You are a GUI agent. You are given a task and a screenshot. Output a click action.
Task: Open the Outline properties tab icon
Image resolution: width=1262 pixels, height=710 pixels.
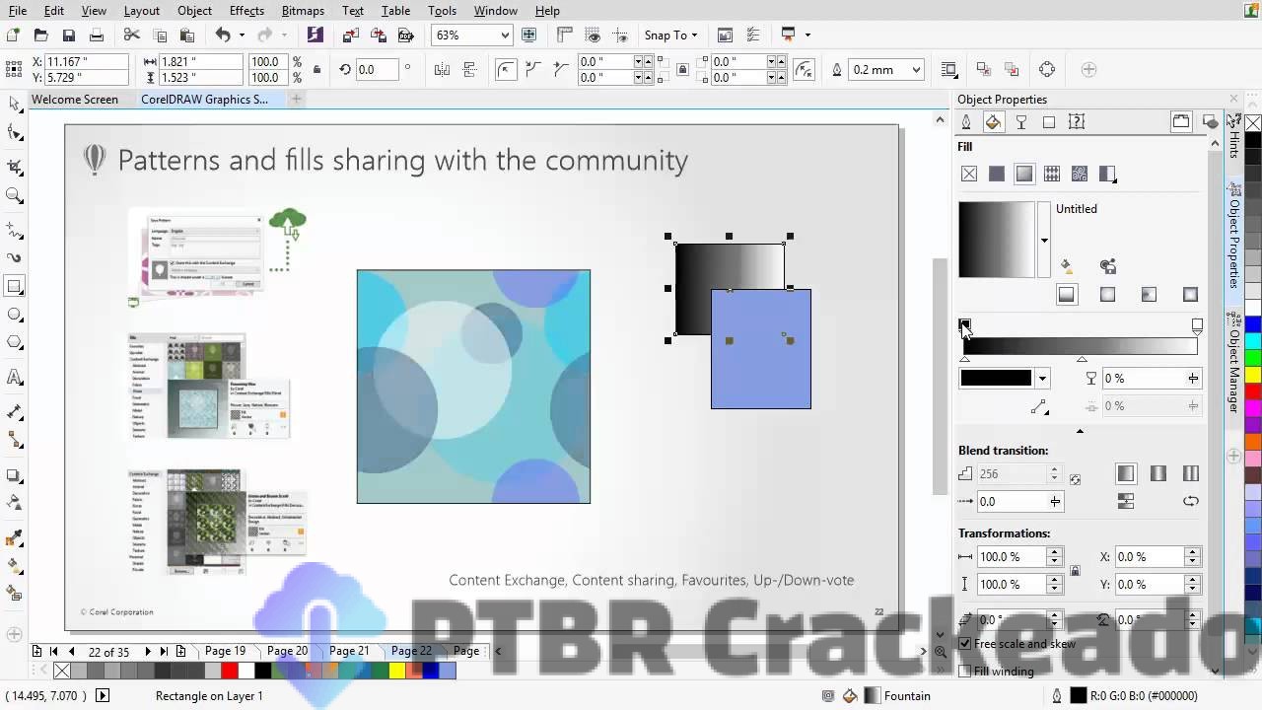point(966,122)
